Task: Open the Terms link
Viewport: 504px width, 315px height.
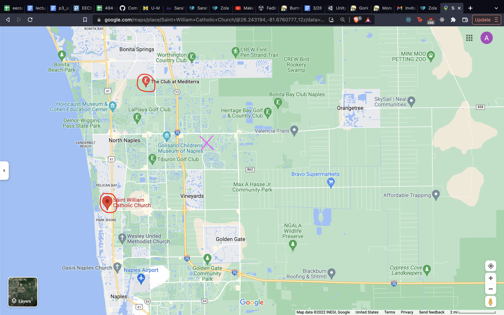Action: 389,312
